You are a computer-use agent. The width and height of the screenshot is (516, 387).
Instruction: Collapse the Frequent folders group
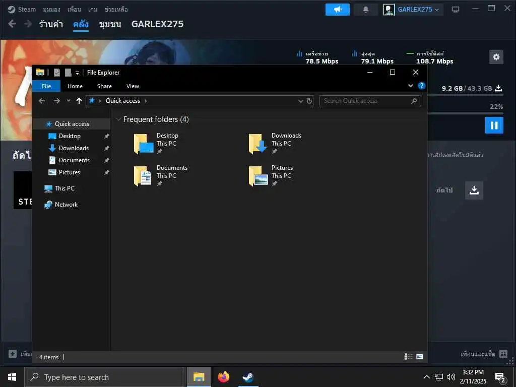118,119
